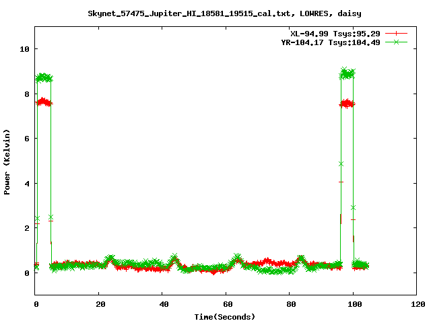Click the y-axis tick label 4
This screenshot has width=431, height=323.
tap(27, 184)
